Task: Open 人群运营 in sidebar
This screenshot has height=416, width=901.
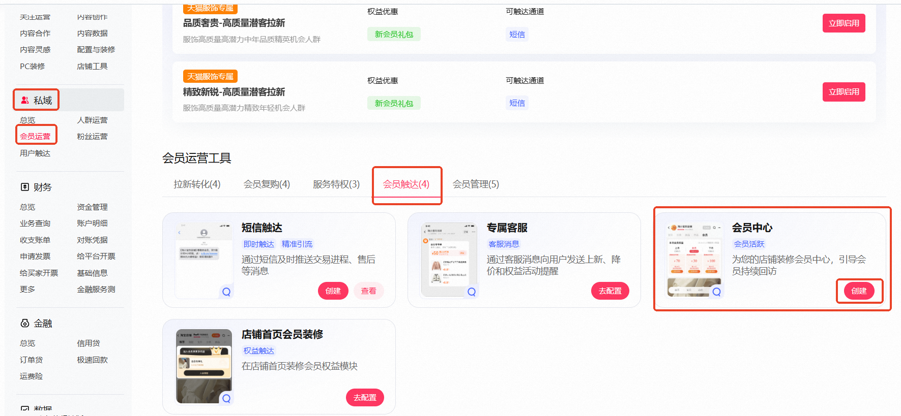Action: 92,120
